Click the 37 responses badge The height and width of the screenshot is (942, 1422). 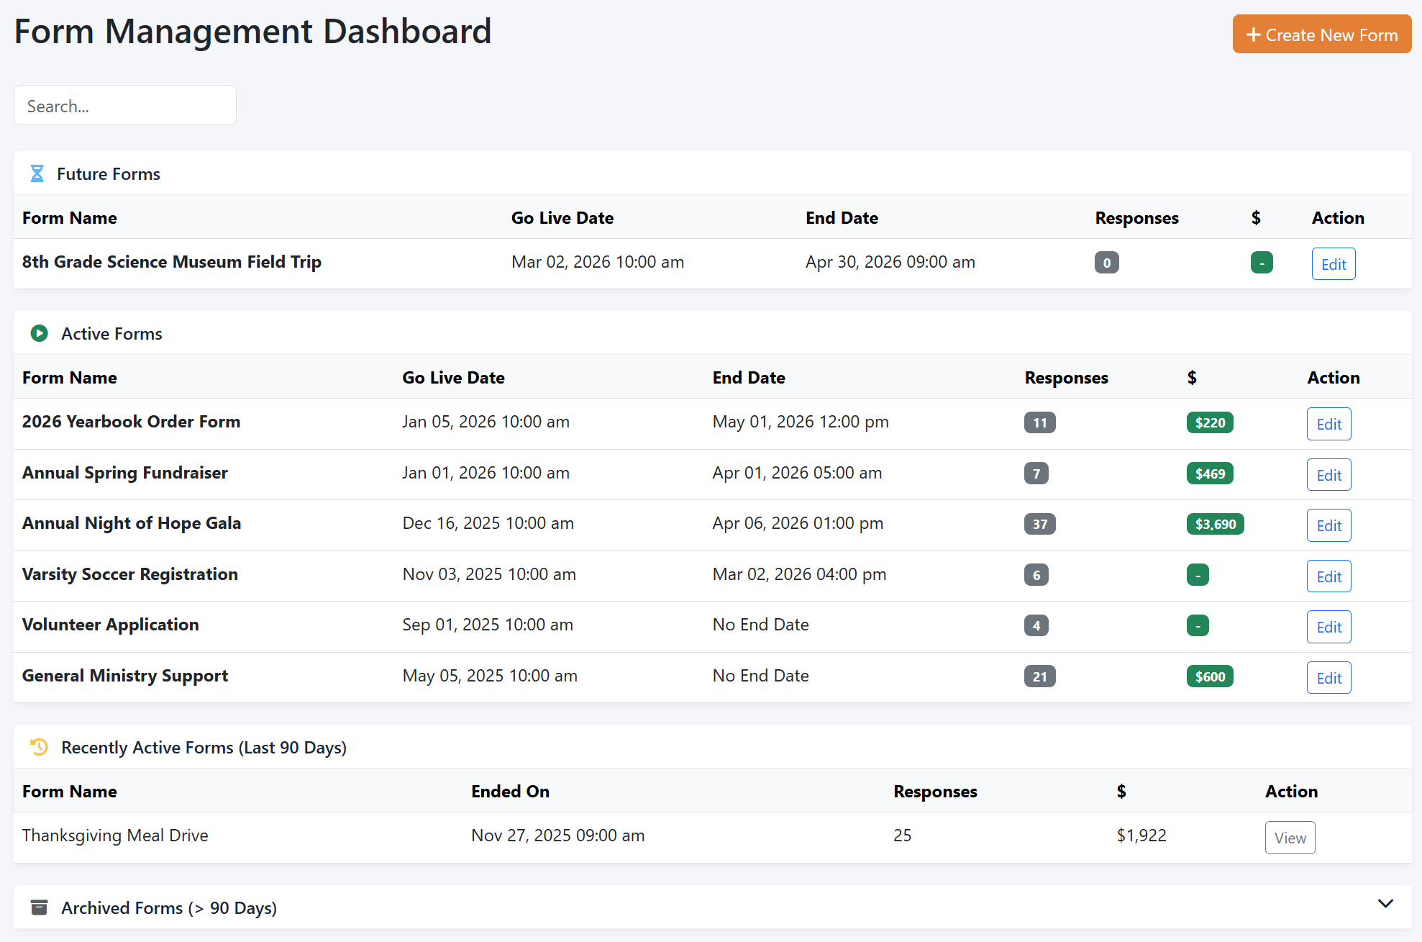coord(1039,524)
